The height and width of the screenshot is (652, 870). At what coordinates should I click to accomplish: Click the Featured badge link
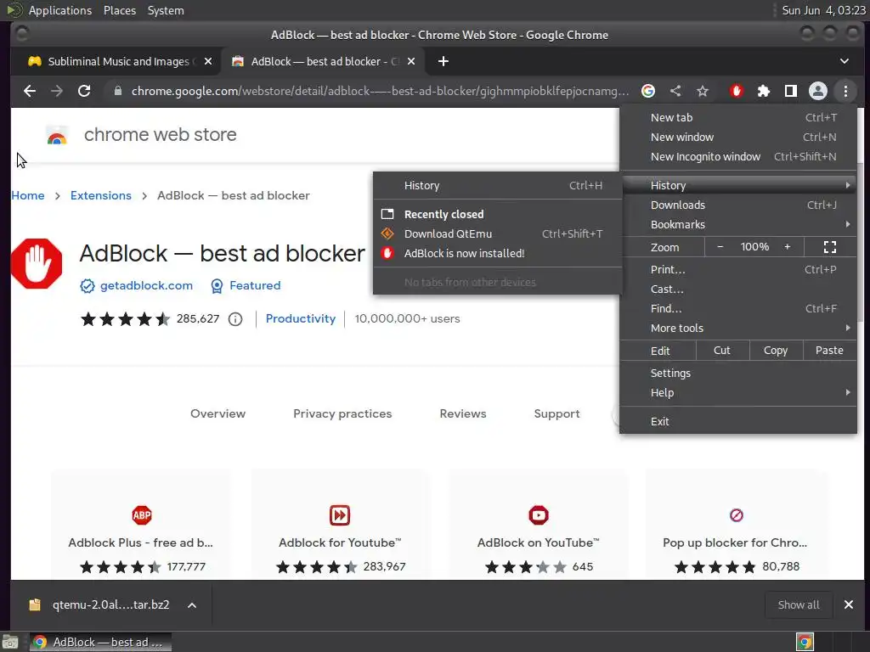[255, 285]
